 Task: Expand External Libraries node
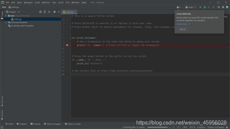tap(6, 23)
